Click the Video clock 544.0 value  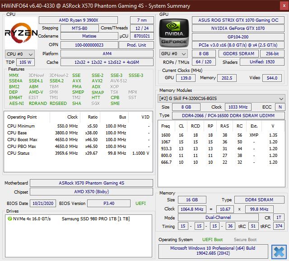(272, 78)
